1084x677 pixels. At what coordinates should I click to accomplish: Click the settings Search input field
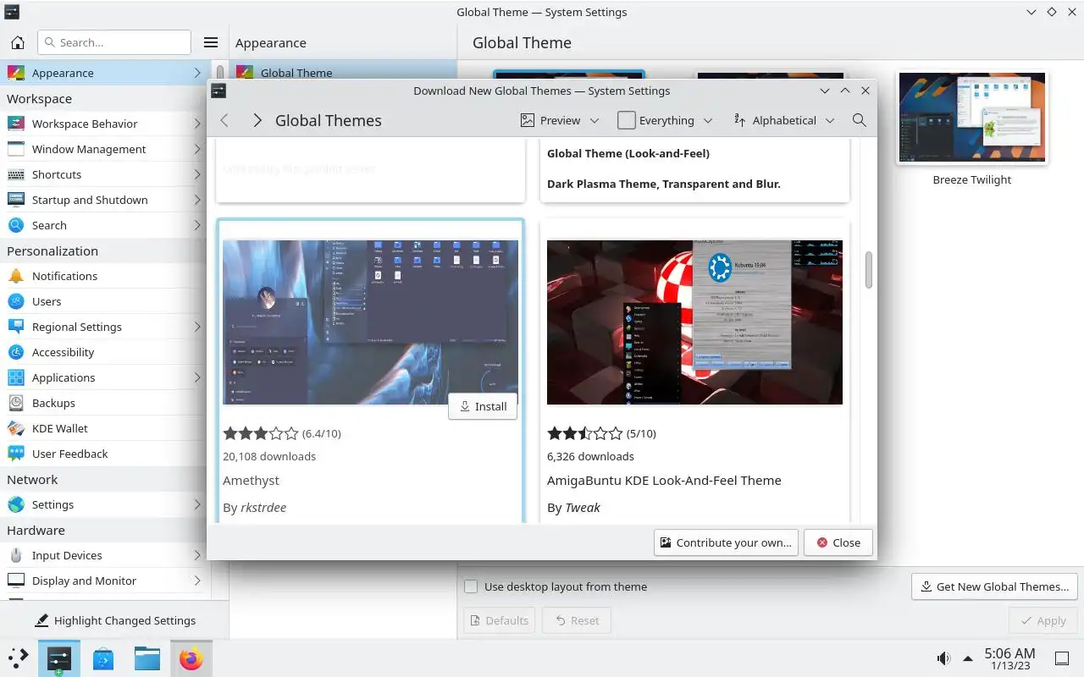click(x=114, y=42)
